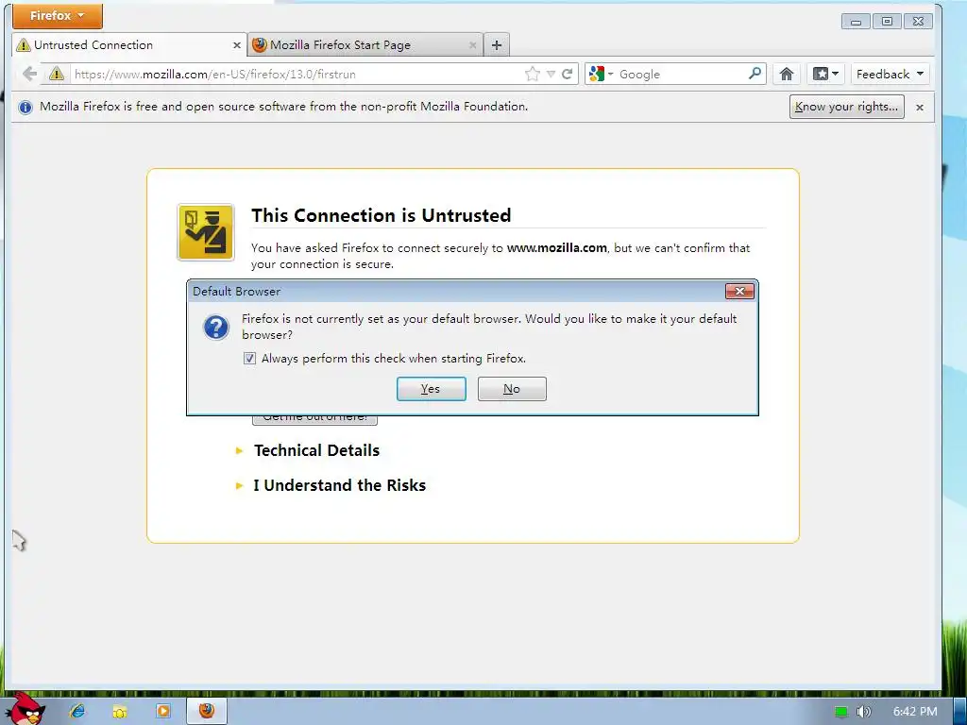Screen dimensions: 967x725
Task: Click the 6:42 PM clock
Action: (914, 712)
